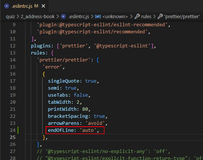Expand chevron after '<unknown>' breadcrumb
Viewport: 203px width, 160px height.
[131, 17]
